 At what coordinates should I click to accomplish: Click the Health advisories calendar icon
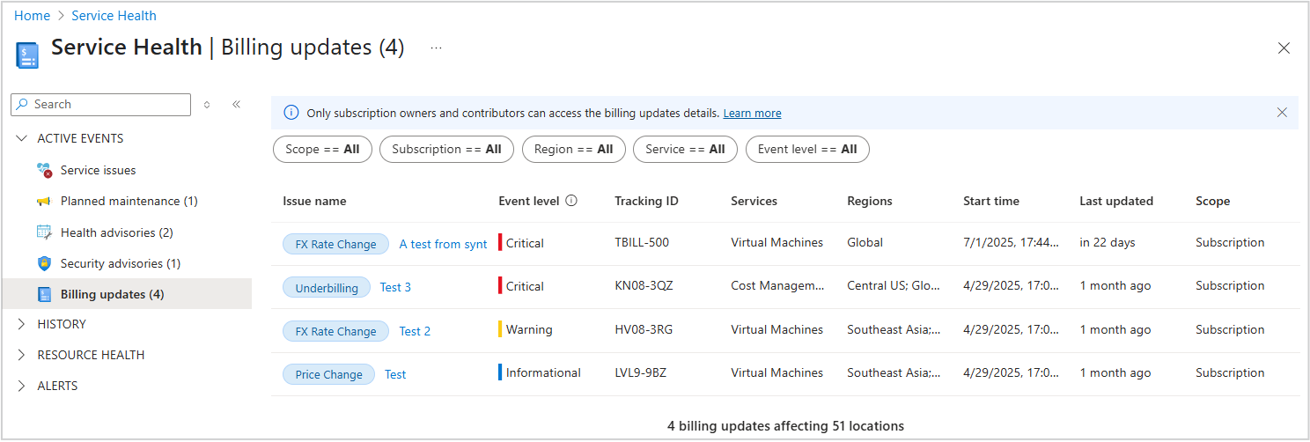[x=44, y=232]
